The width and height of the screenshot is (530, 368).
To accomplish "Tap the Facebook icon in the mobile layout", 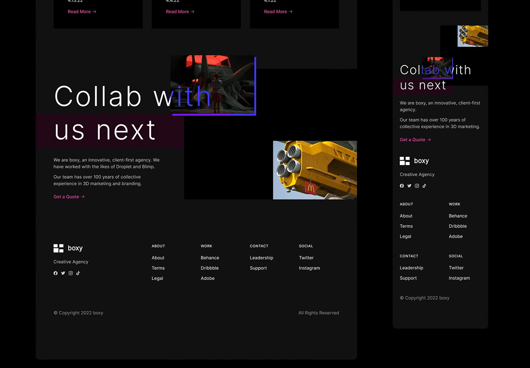I will [x=402, y=186].
